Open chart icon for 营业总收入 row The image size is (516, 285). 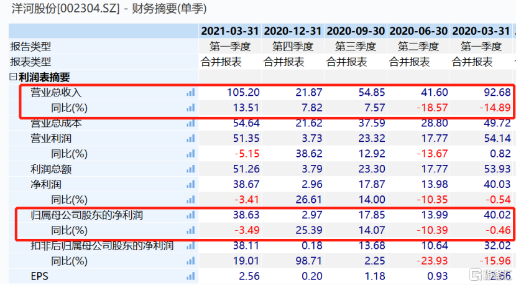[190, 93]
